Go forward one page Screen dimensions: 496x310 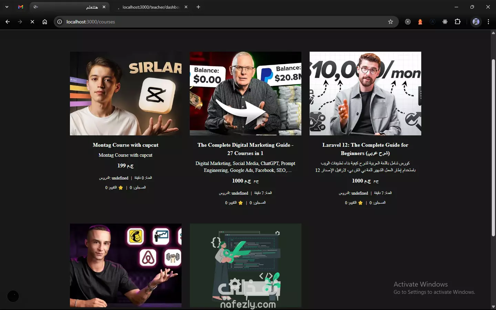[x=20, y=22]
